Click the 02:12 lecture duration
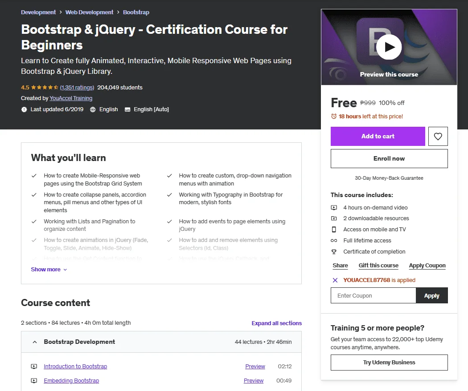Screen dimensions: 468x391 click(x=285, y=366)
